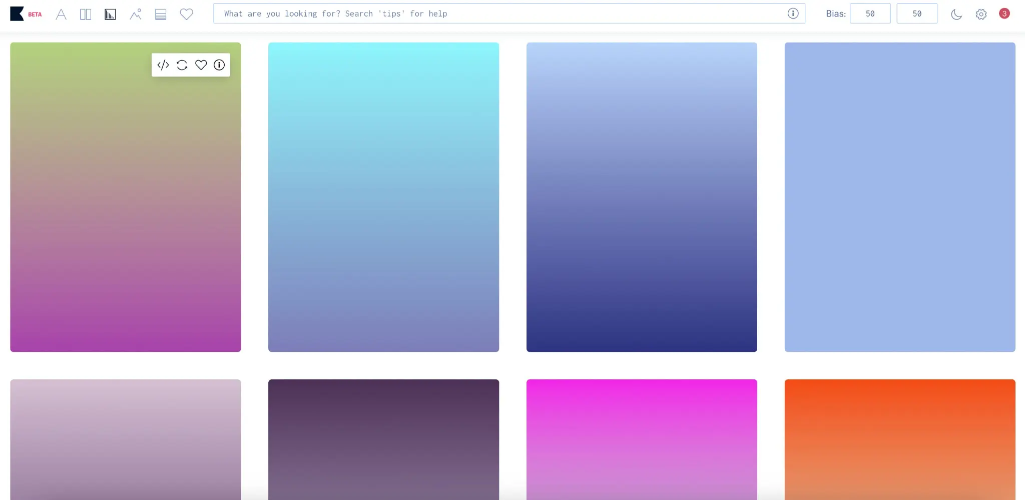
Task: Favorite the green-purple gradient with the heart
Action: [200, 65]
